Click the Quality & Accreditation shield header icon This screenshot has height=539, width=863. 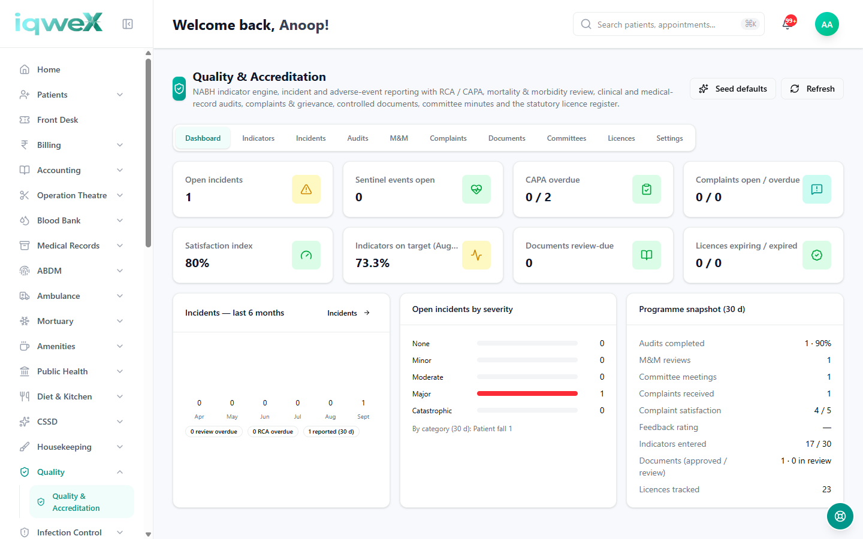[179, 89]
